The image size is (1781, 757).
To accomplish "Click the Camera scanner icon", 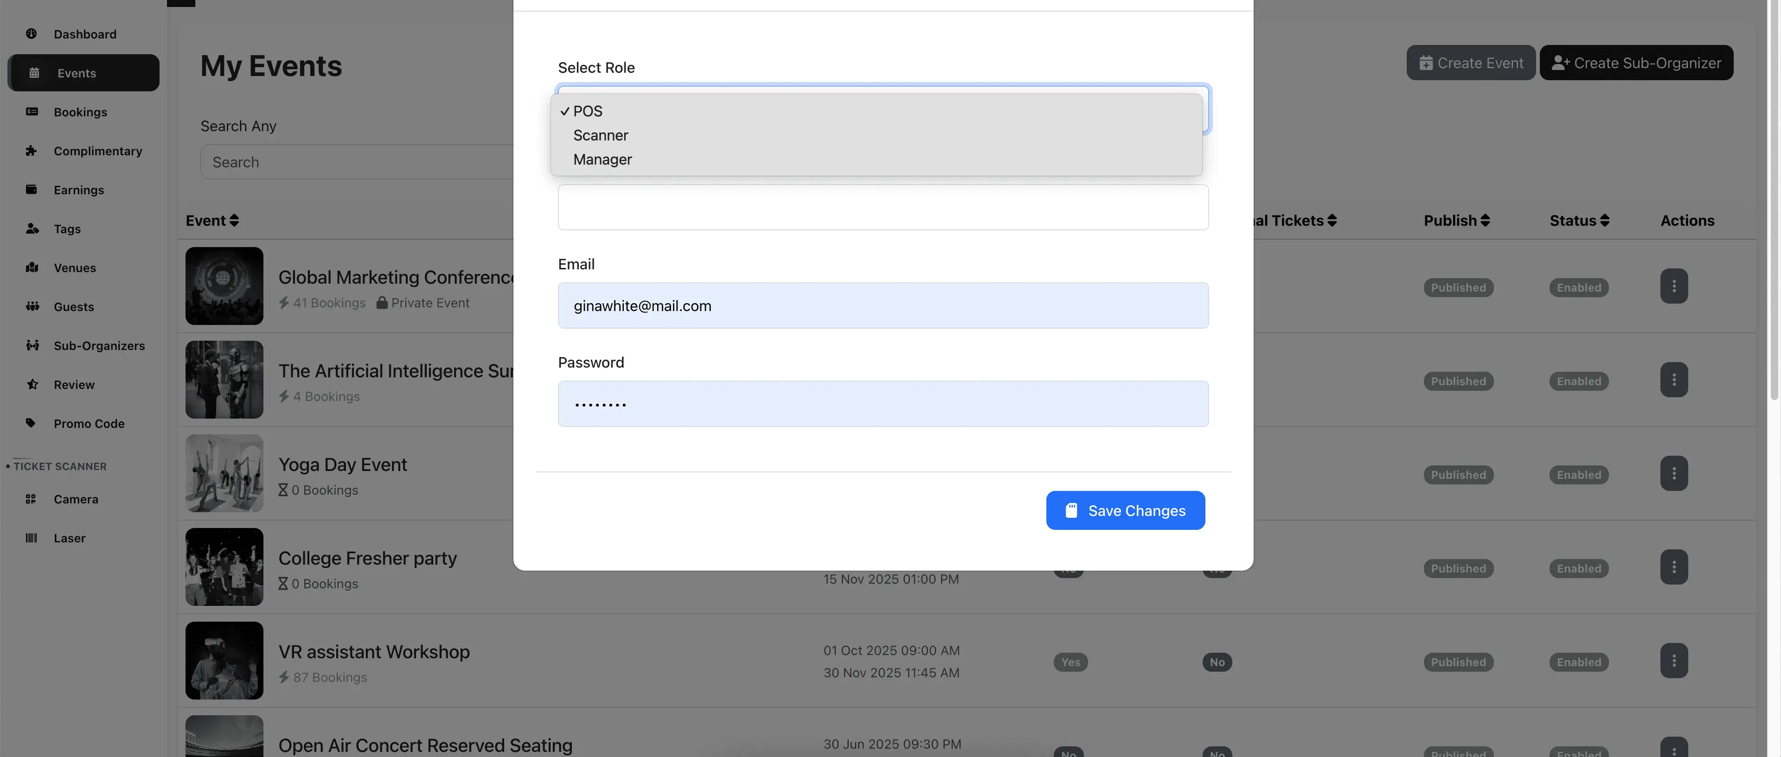I will [31, 499].
